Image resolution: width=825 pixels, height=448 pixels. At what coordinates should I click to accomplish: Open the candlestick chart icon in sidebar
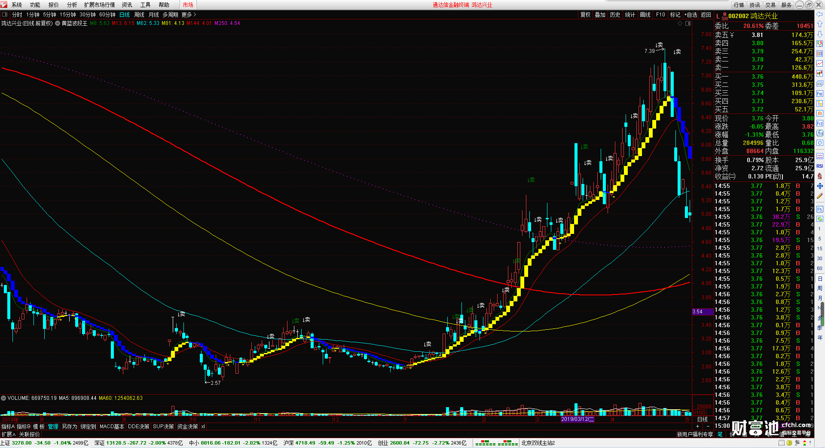(x=819, y=74)
